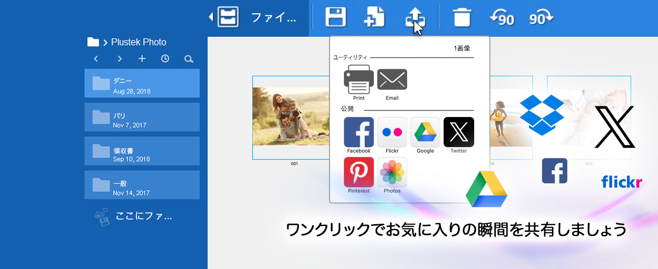Share to Pinterest in the popup

click(359, 175)
